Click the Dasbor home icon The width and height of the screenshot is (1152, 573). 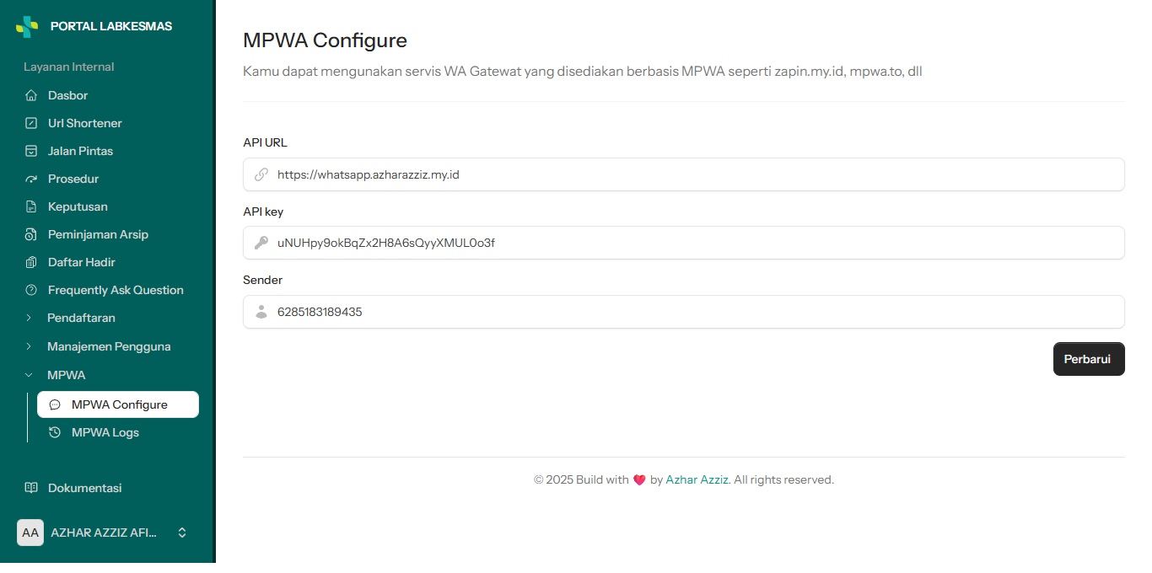[x=31, y=95]
